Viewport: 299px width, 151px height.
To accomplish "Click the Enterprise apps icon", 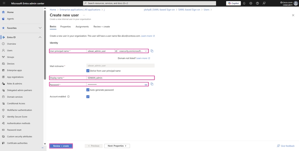I will click(x=3, y=70).
